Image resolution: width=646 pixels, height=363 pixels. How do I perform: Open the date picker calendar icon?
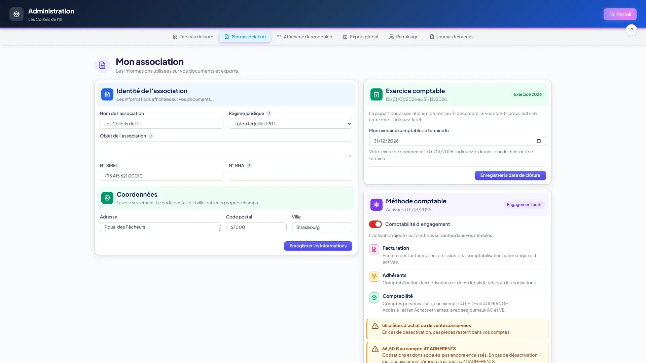coord(539,141)
